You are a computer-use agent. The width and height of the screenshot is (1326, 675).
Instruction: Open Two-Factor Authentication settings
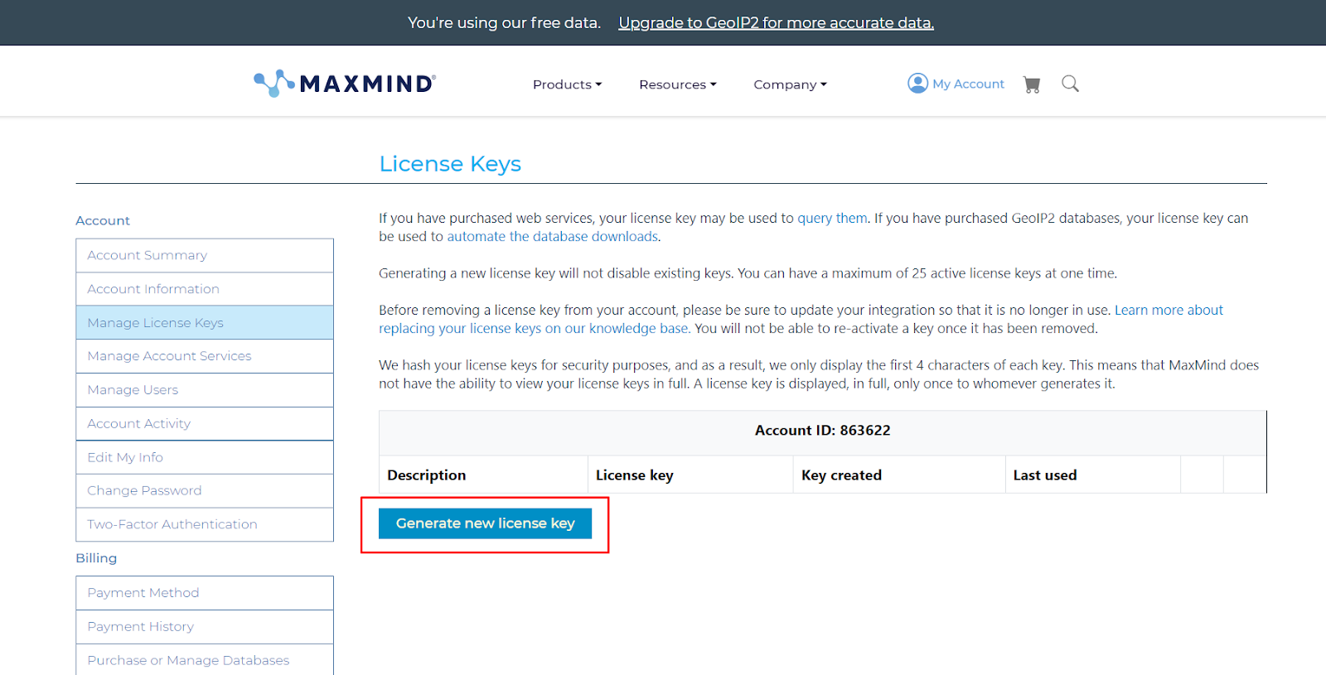(172, 524)
